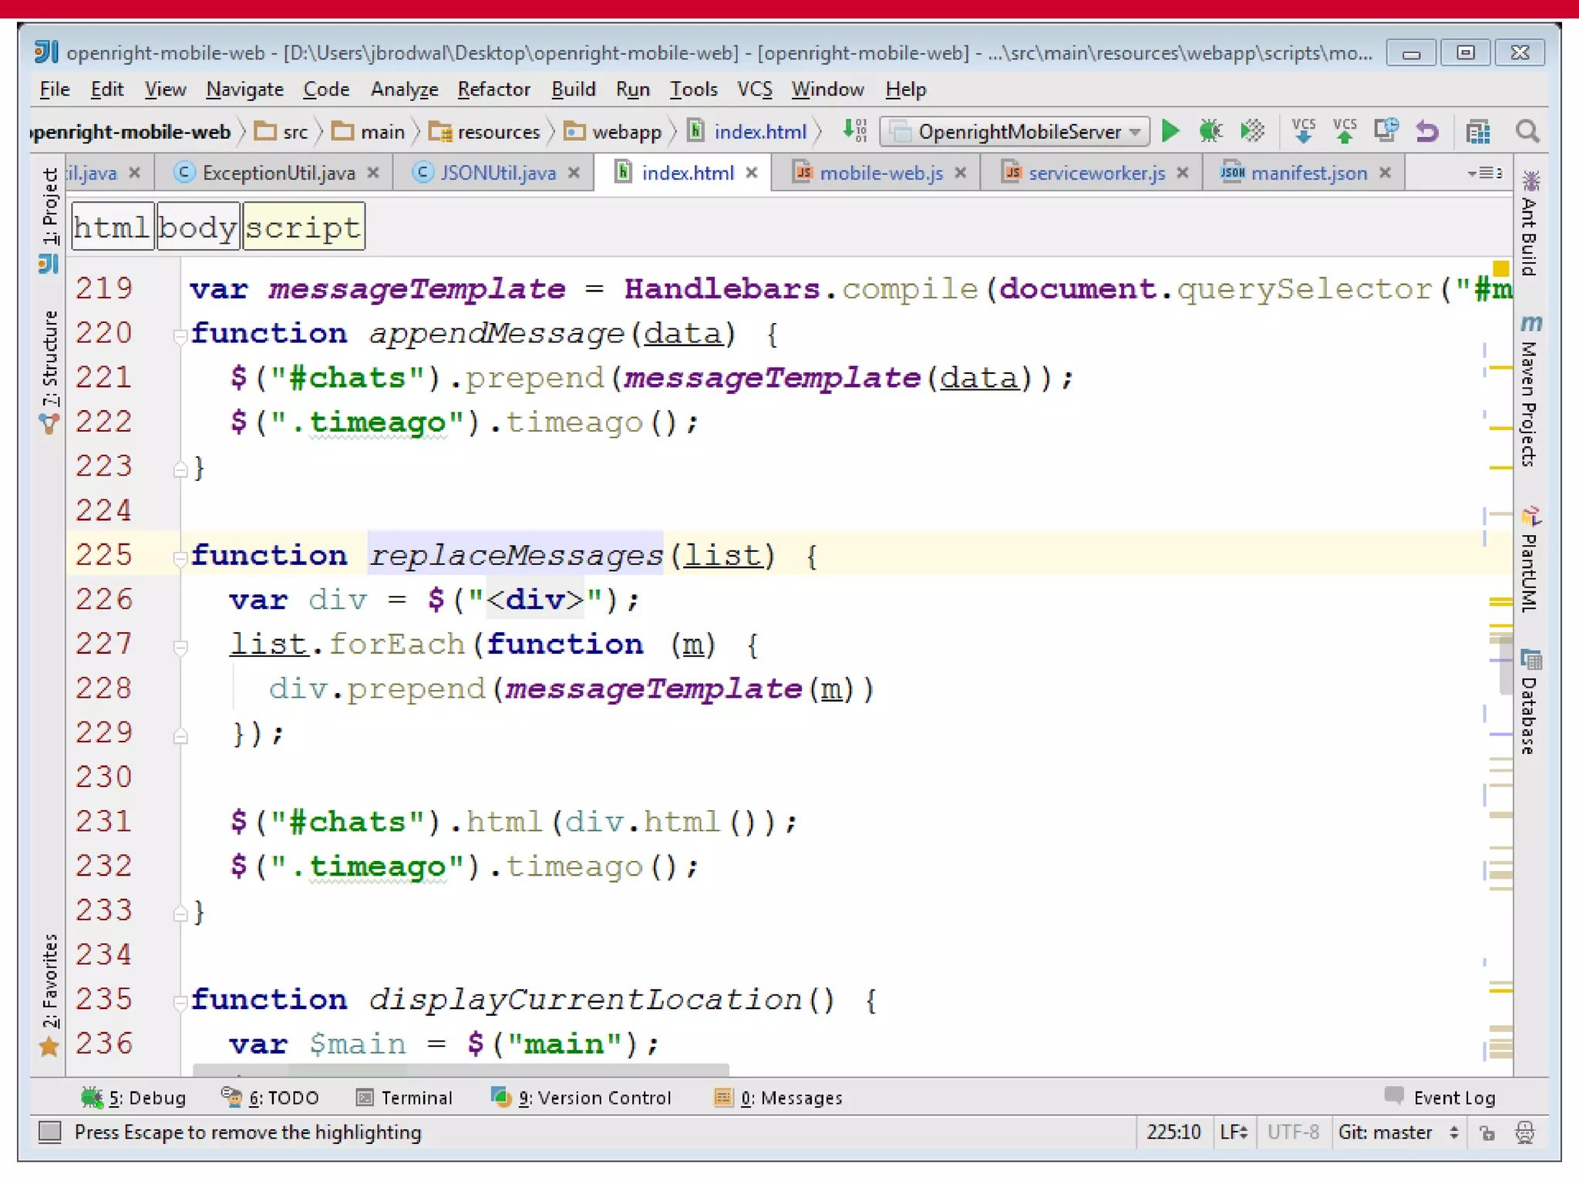This screenshot has height=1184, width=1579.
Task: Open Version Control tool window
Action: click(x=581, y=1097)
